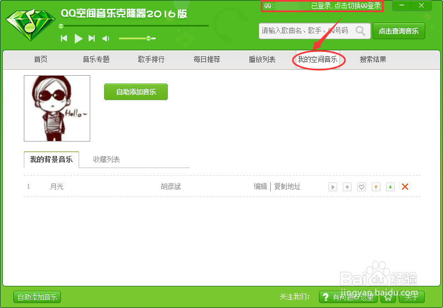Open the 每日推荐 tab

pos(207,60)
